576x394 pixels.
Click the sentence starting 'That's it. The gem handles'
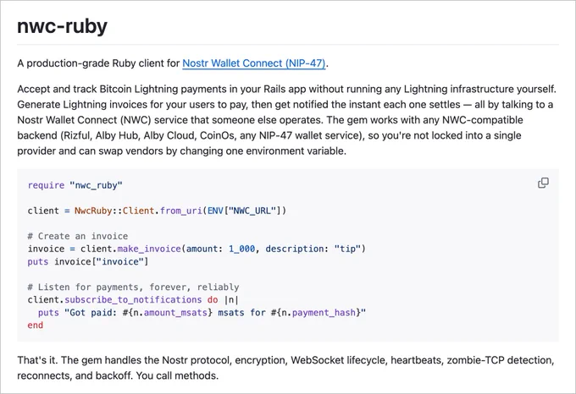click(x=285, y=368)
